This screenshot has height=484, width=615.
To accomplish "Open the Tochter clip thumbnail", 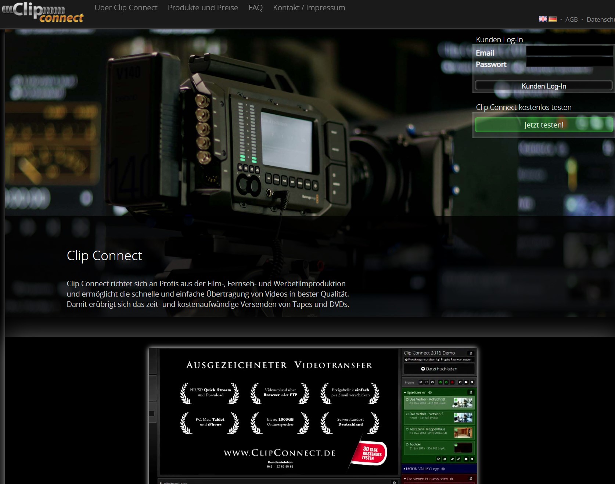I will click(463, 448).
